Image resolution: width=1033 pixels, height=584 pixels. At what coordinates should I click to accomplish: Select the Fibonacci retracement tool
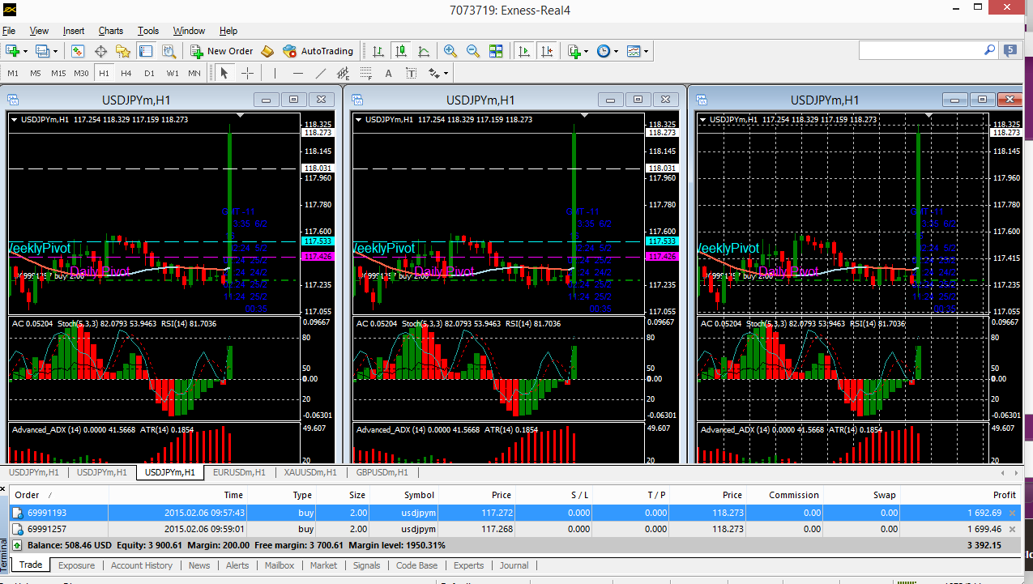[365, 73]
